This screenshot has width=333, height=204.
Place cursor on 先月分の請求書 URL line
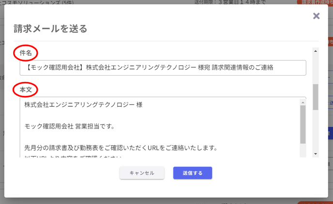click(121, 147)
